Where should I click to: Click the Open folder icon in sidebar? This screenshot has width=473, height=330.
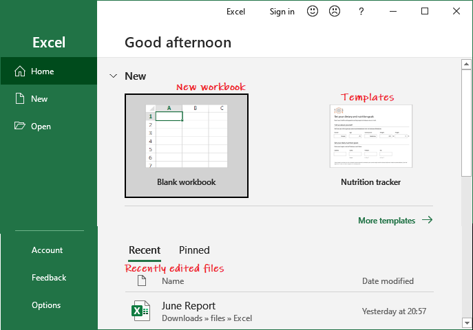point(20,126)
